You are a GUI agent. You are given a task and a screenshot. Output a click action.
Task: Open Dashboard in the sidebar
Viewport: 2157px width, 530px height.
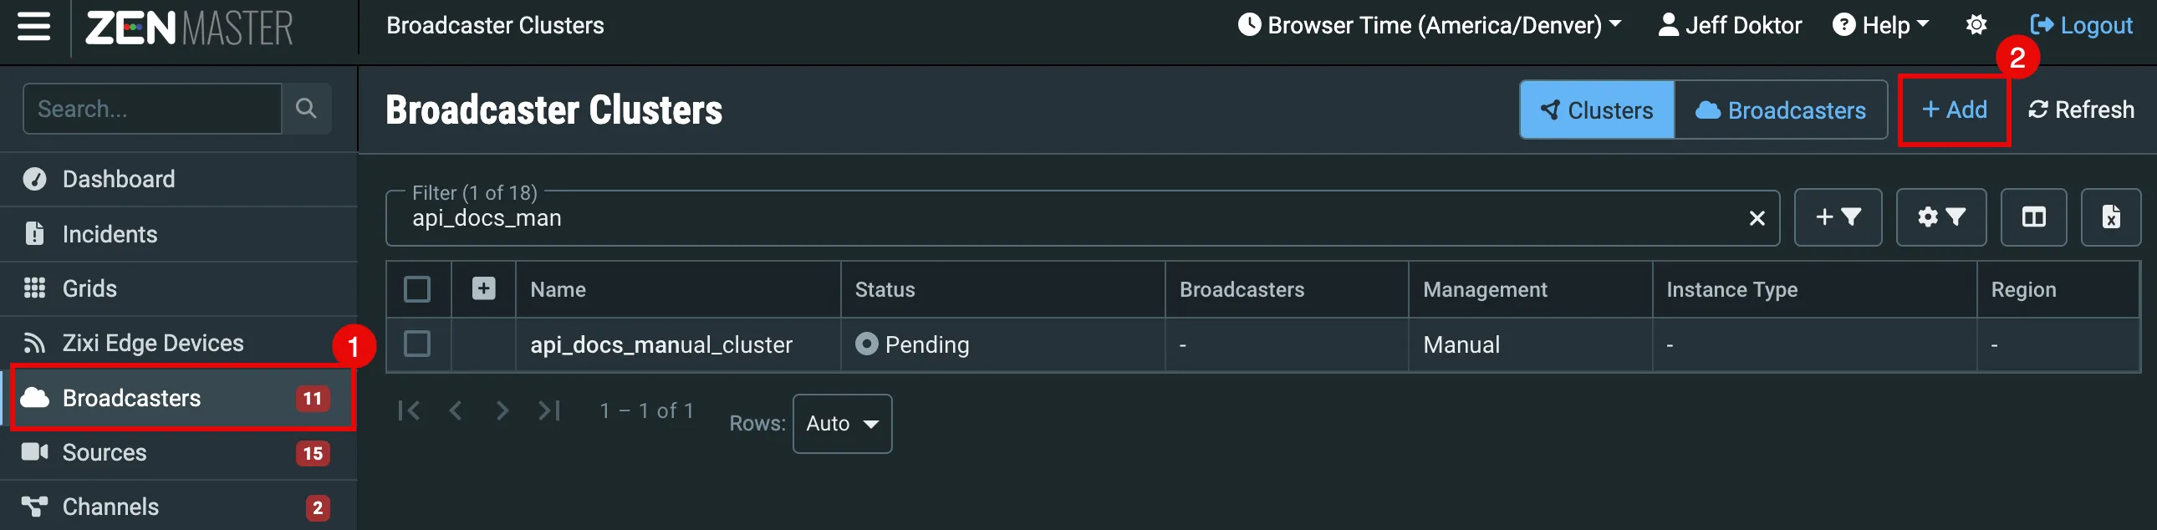(179, 179)
